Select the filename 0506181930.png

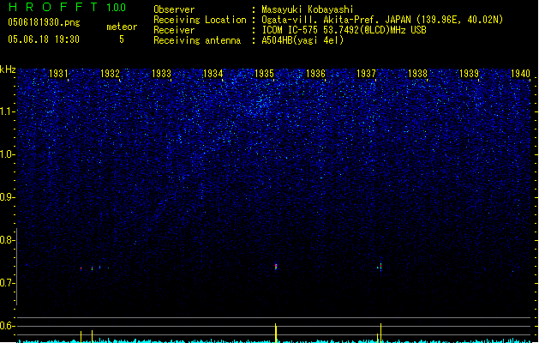coord(44,22)
